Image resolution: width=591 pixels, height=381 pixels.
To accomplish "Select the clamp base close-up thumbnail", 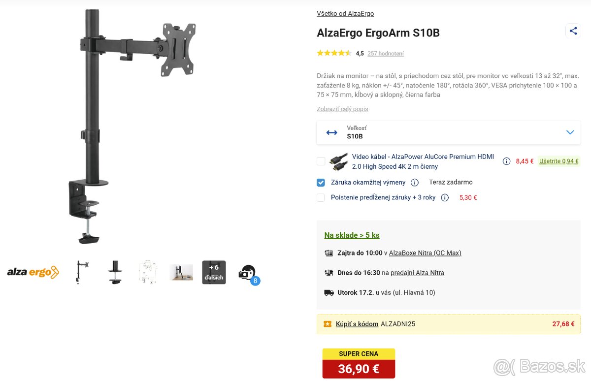I will (x=115, y=272).
